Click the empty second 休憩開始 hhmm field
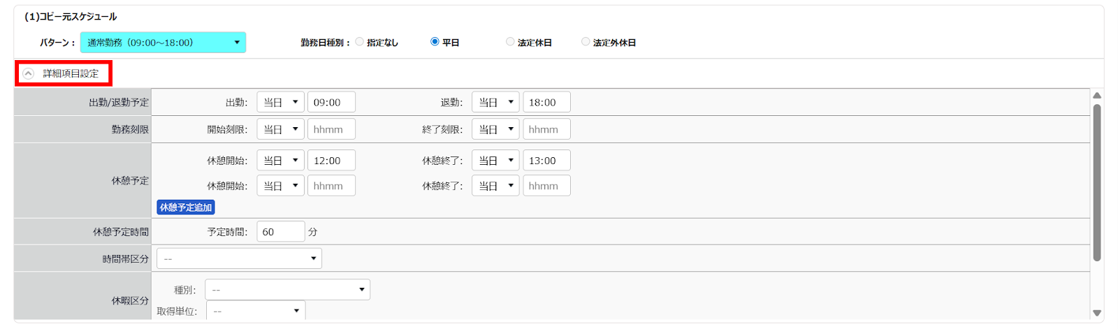The image size is (1118, 329). point(331,185)
